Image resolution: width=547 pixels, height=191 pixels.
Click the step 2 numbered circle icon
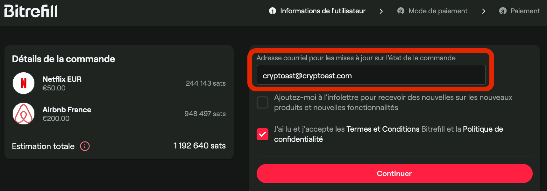point(401,11)
